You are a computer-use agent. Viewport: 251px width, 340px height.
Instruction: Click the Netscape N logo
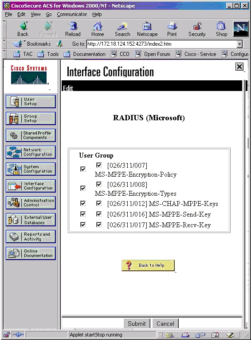click(x=241, y=29)
